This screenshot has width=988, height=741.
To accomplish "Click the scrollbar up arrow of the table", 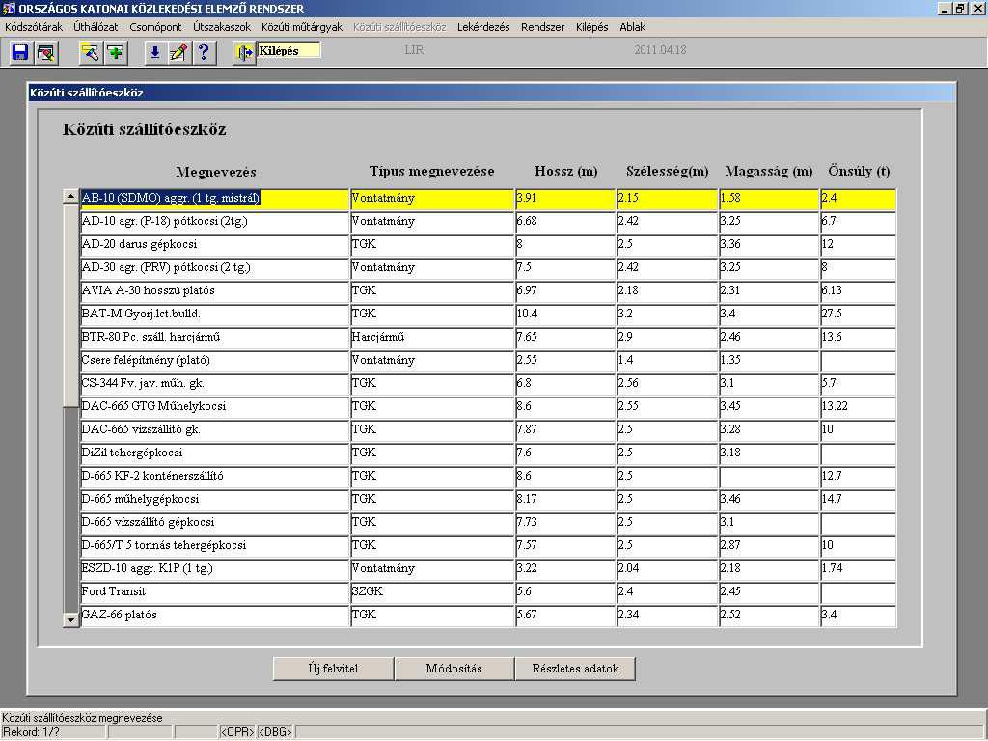I will (70, 196).
